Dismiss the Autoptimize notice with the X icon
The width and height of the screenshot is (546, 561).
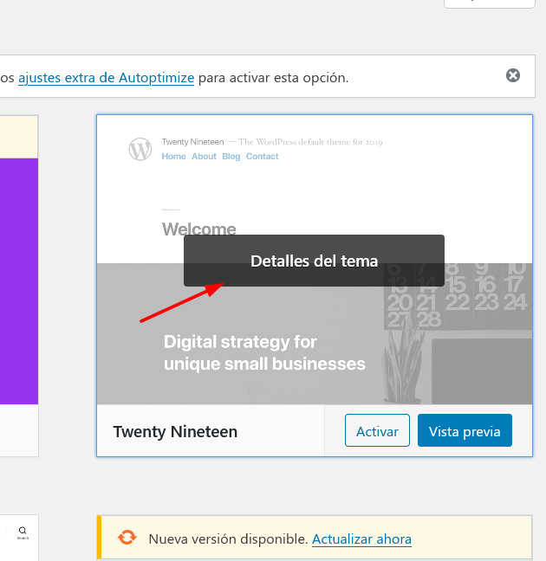[x=513, y=75]
